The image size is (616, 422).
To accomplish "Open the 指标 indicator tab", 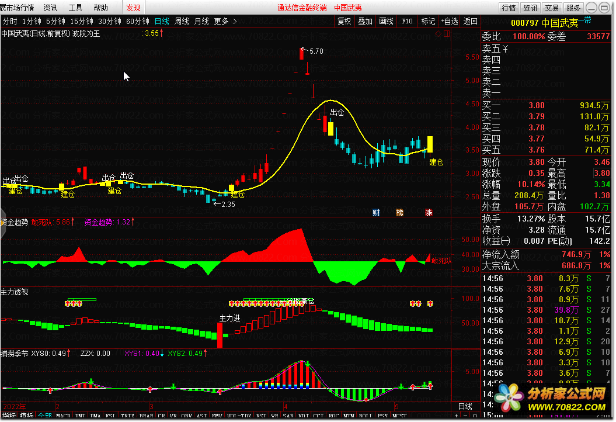I will [x=9, y=416].
